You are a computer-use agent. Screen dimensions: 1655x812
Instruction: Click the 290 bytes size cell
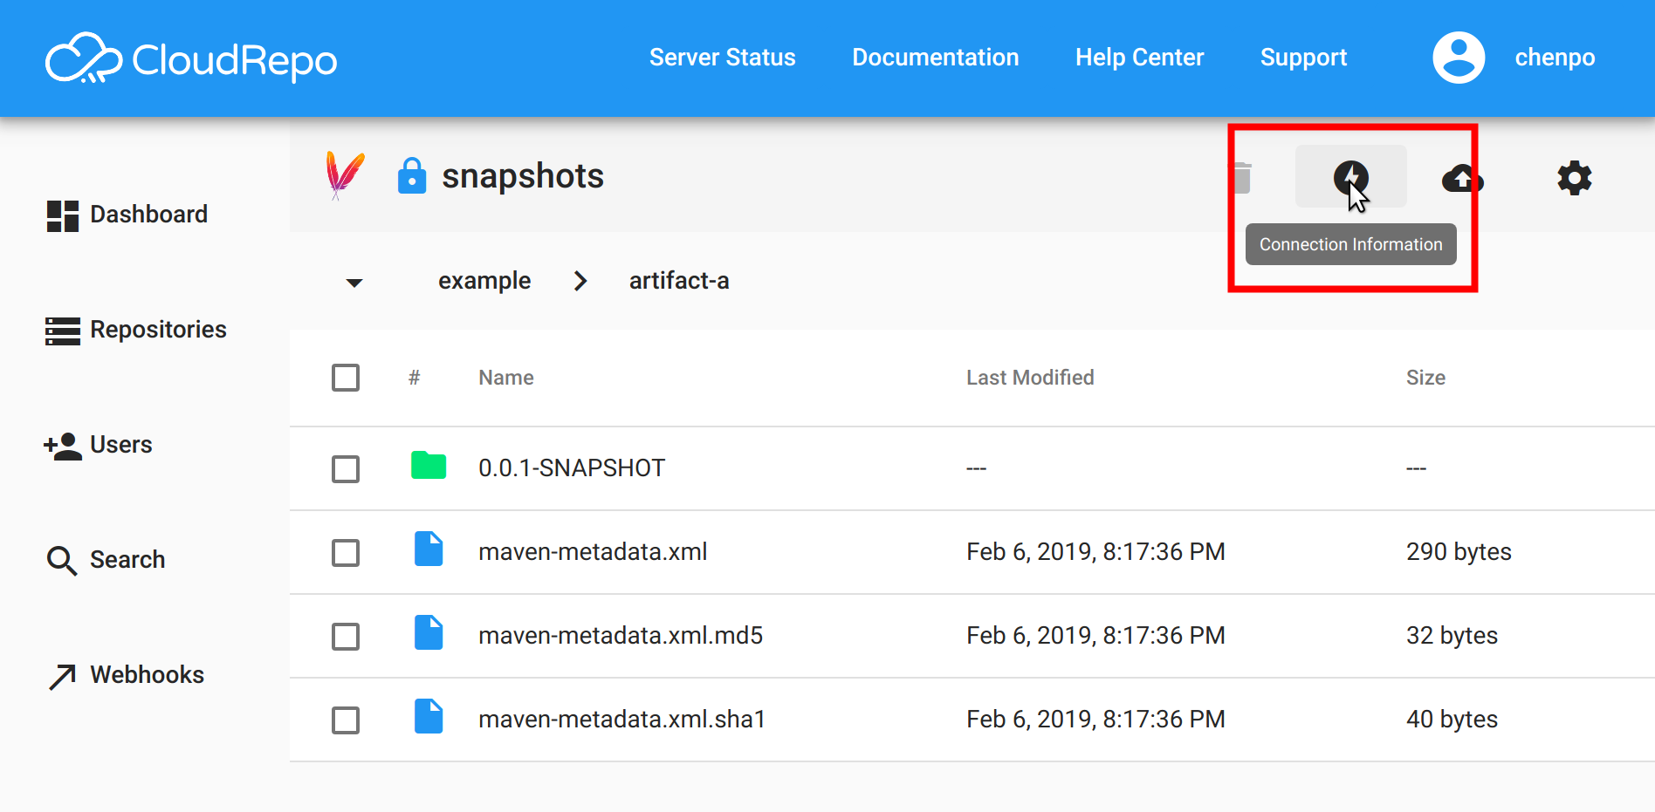(1459, 552)
